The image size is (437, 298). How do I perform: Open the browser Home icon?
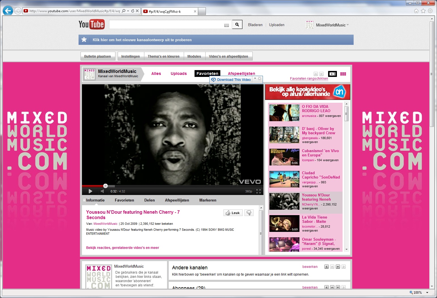point(416,11)
